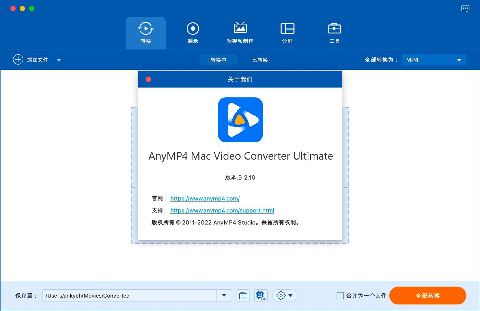Viewport: 480px width, 311px height.
Task: Open the output folder icon near save path
Action: [x=243, y=295]
